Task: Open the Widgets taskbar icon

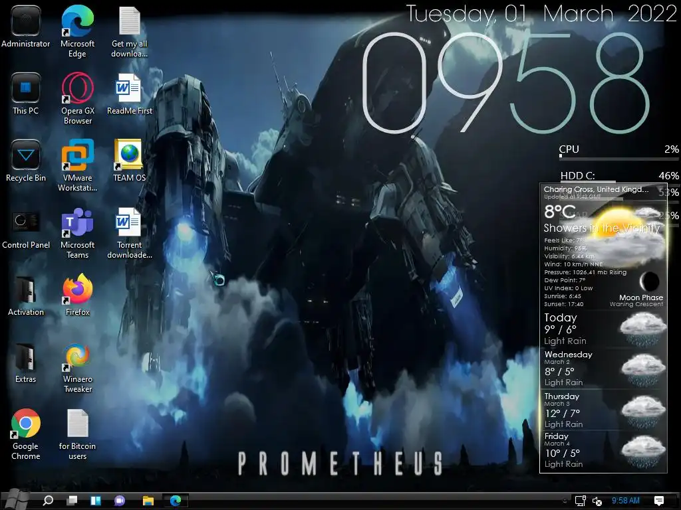Action: click(x=96, y=501)
